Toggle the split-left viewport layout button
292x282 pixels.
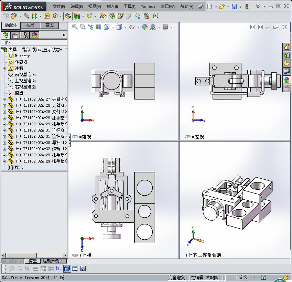(252, 27)
